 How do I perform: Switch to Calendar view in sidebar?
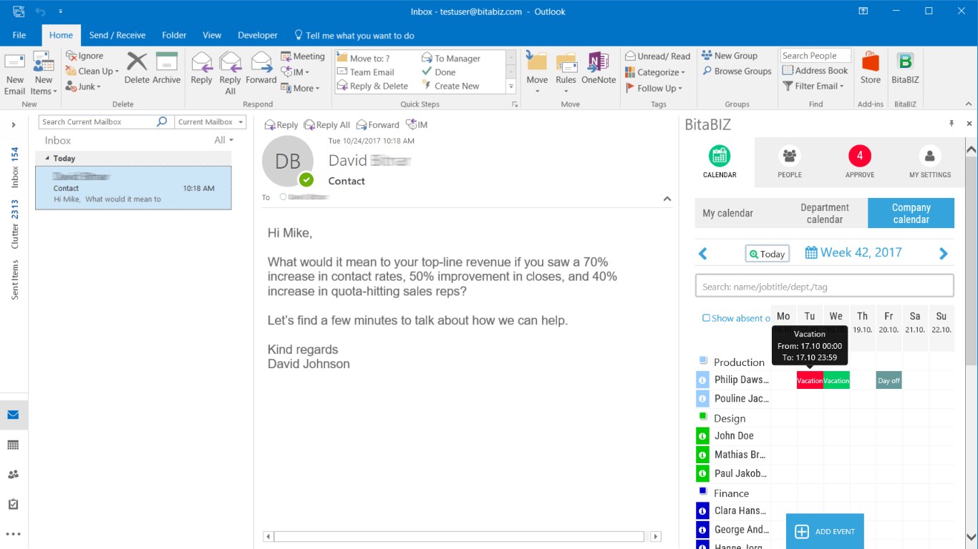[x=13, y=445]
